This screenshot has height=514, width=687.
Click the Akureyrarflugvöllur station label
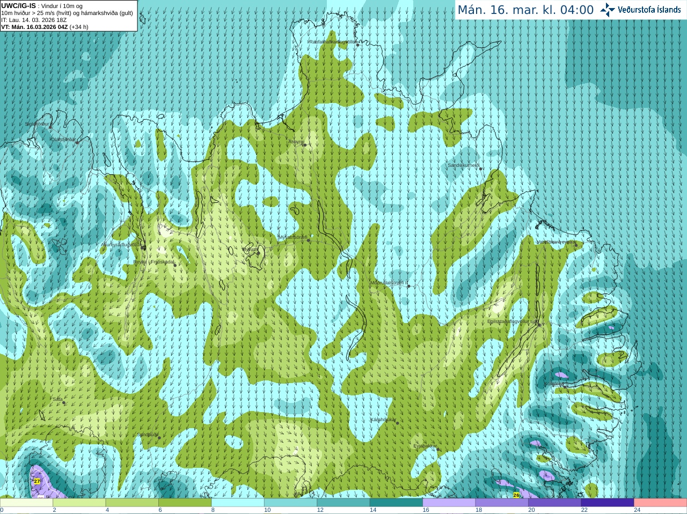coord(121,245)
